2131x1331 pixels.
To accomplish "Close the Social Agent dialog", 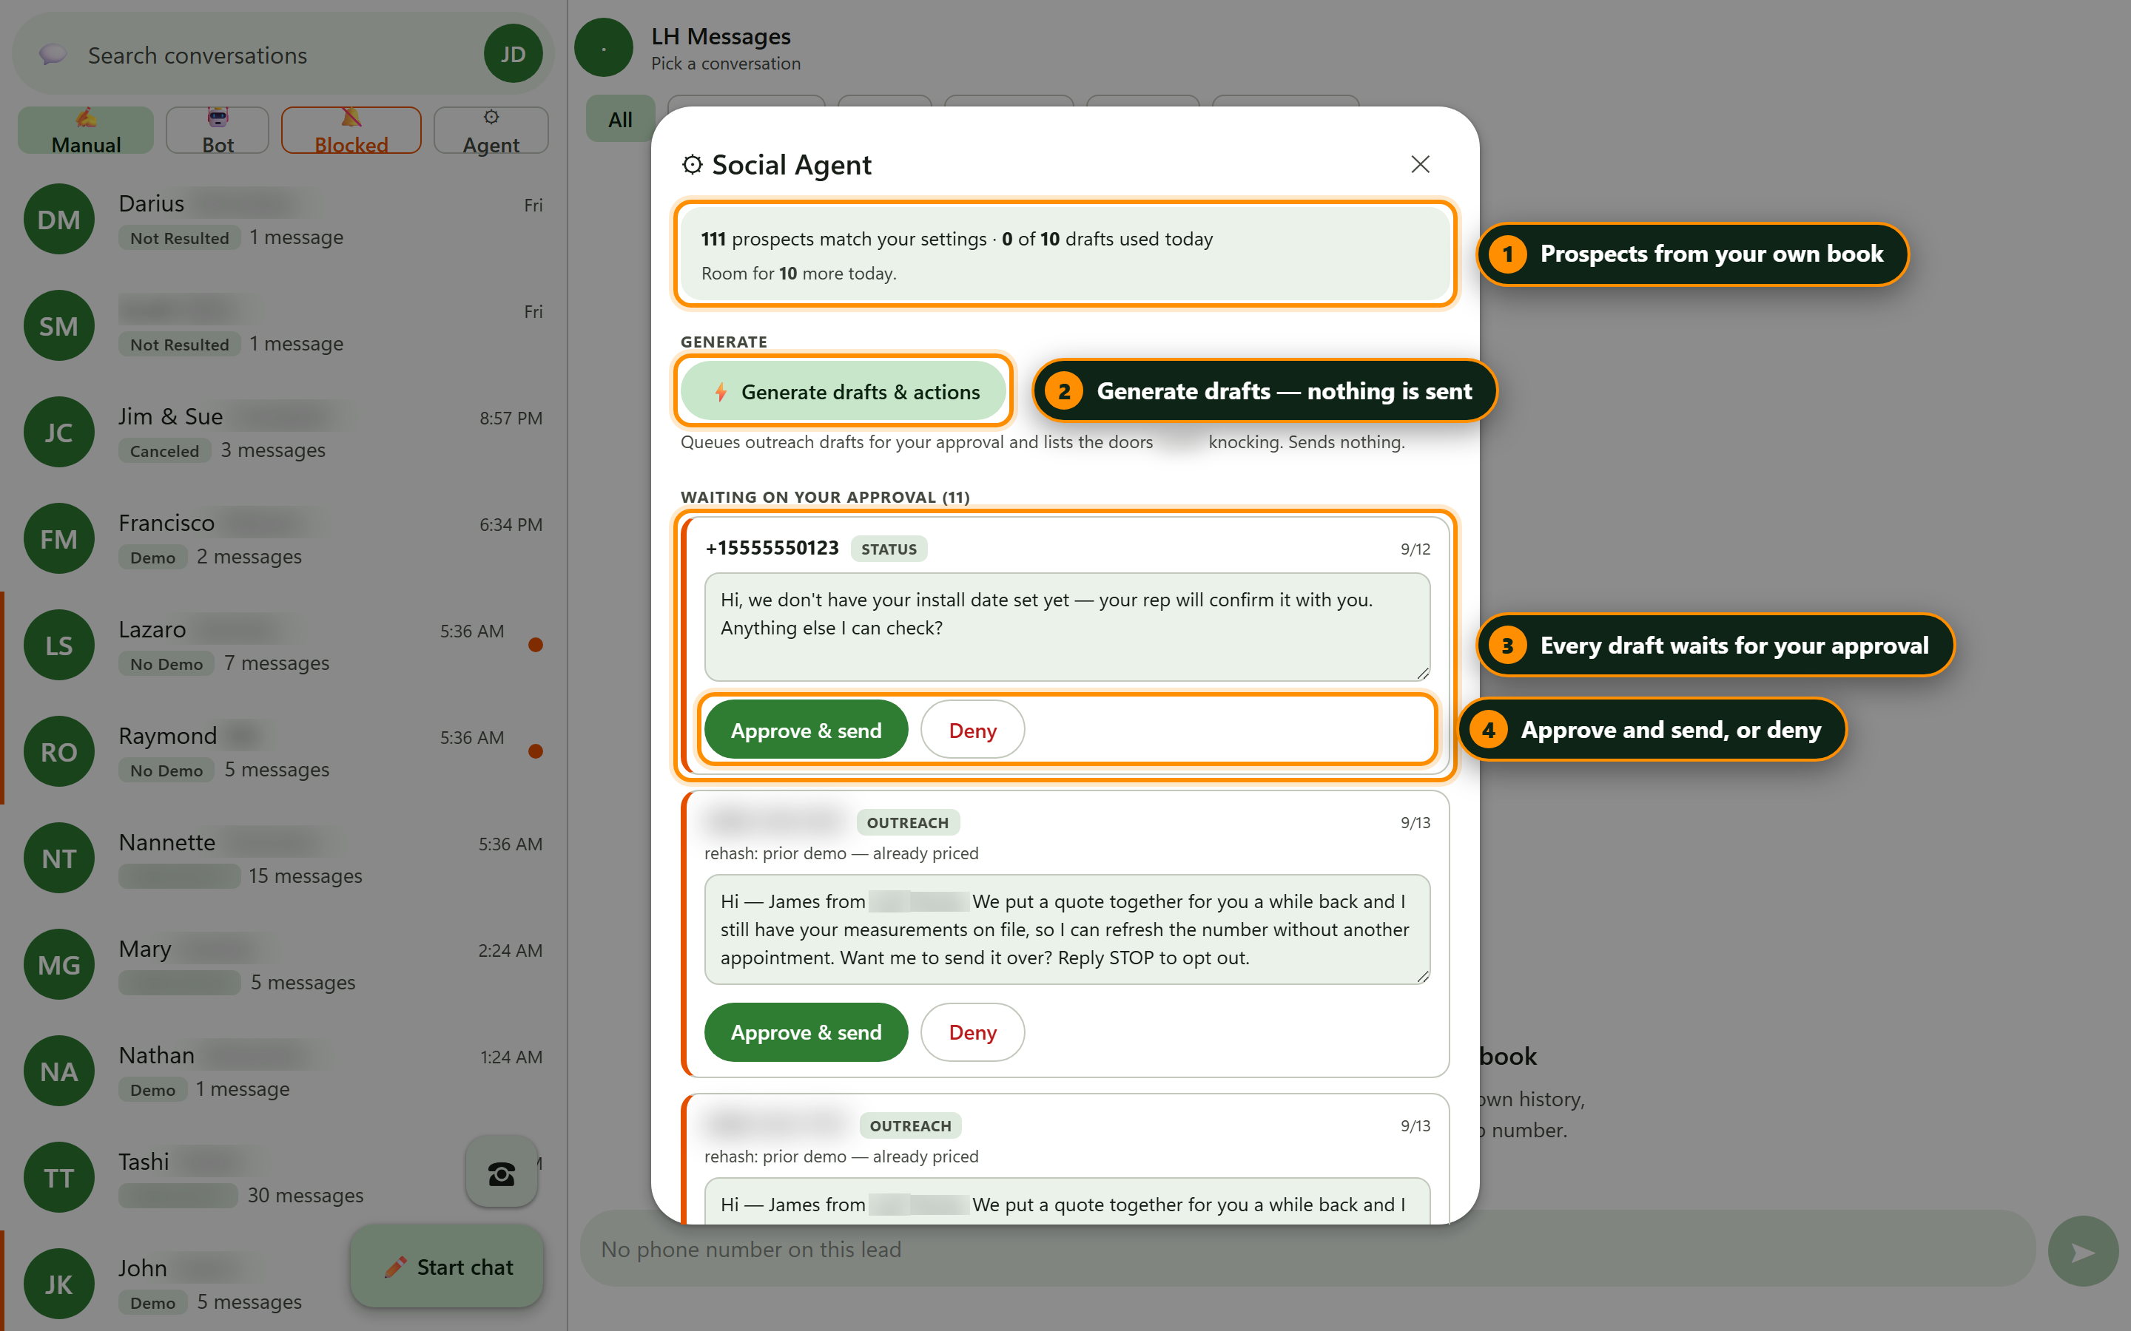I will [1419, 165].
